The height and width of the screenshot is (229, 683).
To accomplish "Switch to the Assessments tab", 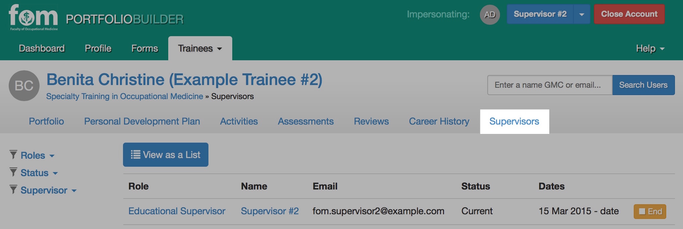I will click(x=306, y=121).
